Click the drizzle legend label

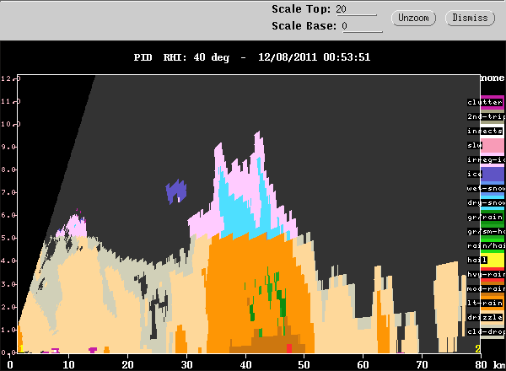485,317
